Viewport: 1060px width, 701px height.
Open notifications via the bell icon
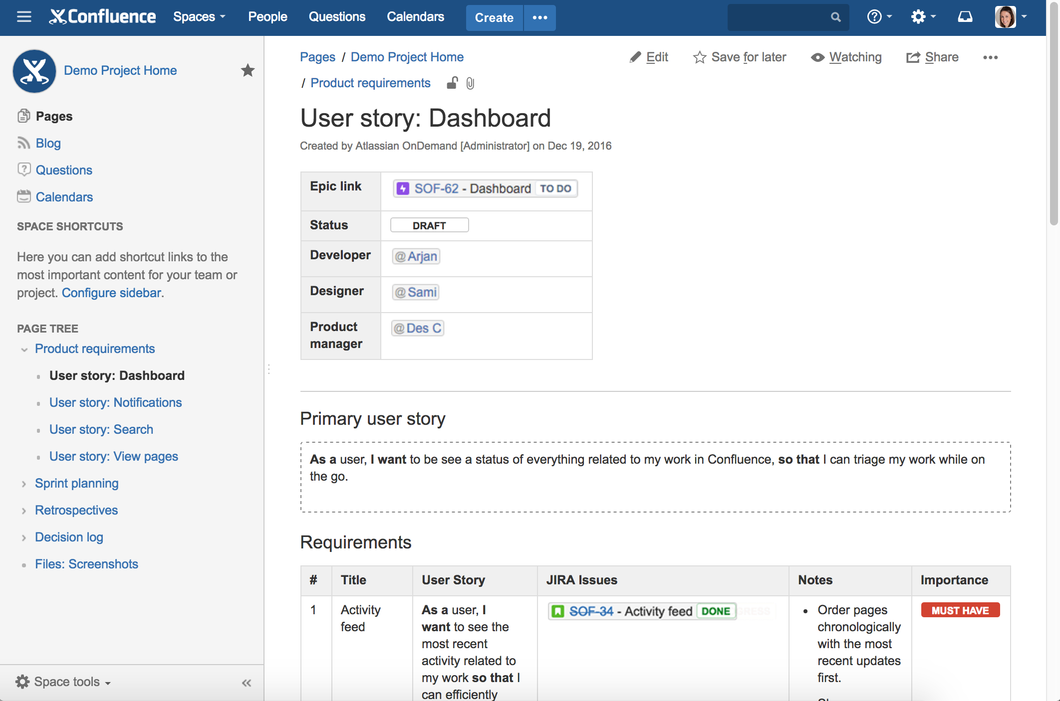[x=965, y=16]
